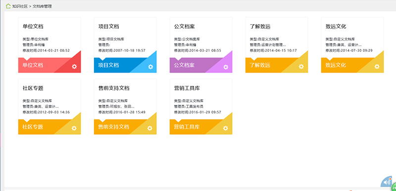Click the orange 了解致远 footer banner
This screenshot has width=396, height=191.
[277, 65]
